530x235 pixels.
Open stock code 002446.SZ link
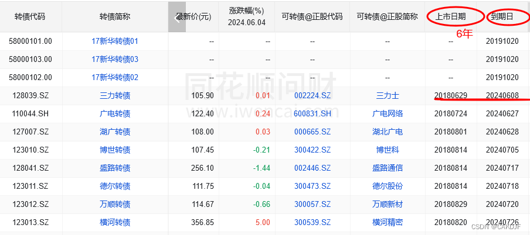(312, 168)
